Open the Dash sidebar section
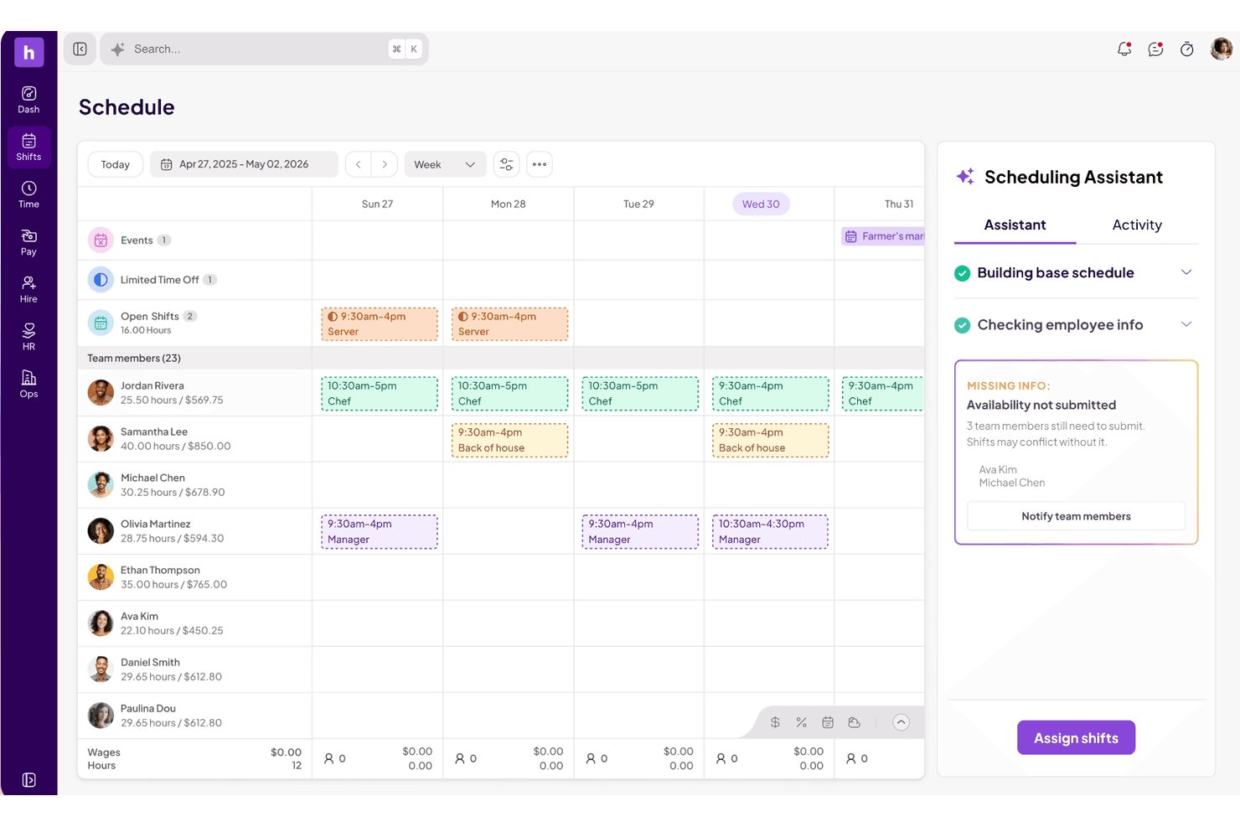Screen dimensions: 1240x827 [x=28, y=100]
